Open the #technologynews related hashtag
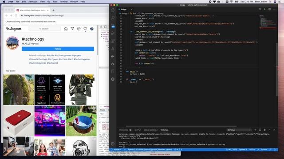 click(x=63, y=55)
